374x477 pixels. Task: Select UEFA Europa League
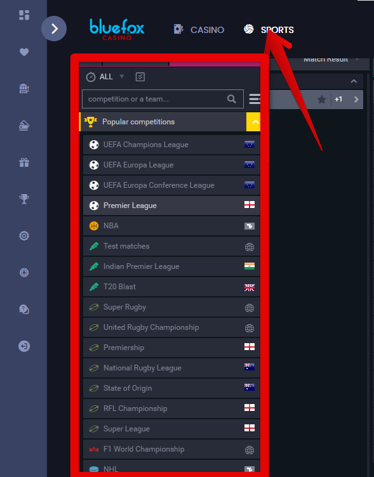pos(171,165)
